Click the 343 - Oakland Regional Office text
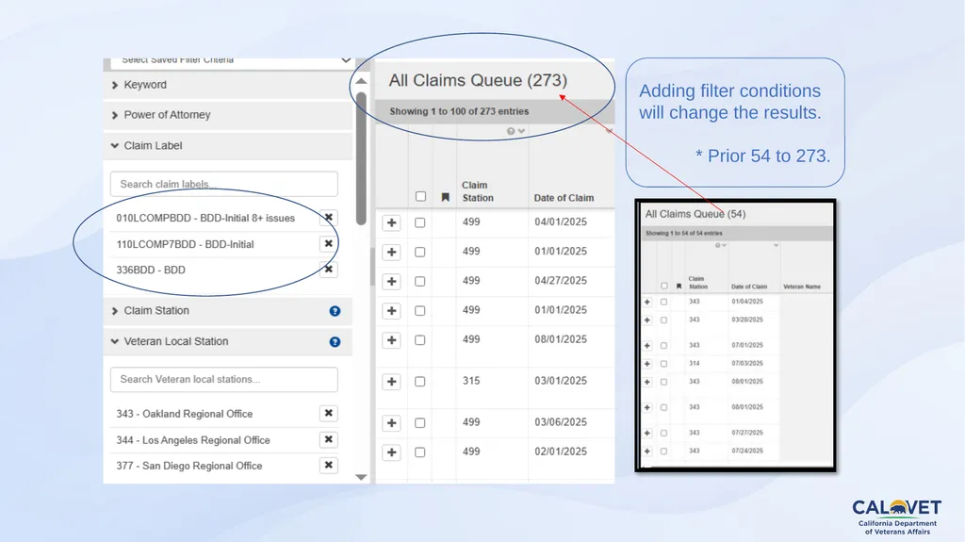965x542 pixels. coord(185,414)
